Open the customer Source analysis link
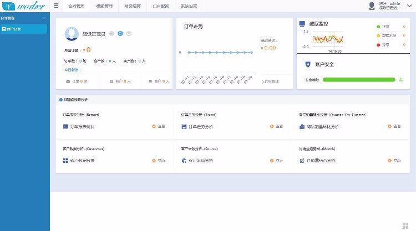Screen dimensions: 416x231 pyautogui.click(x=201, y=161)
